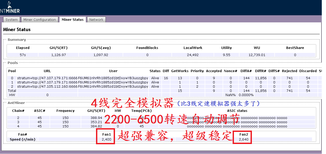The width and height of the screenshot is (326, 154).
Task: Go to the Network tab
Action: point(96,20)
